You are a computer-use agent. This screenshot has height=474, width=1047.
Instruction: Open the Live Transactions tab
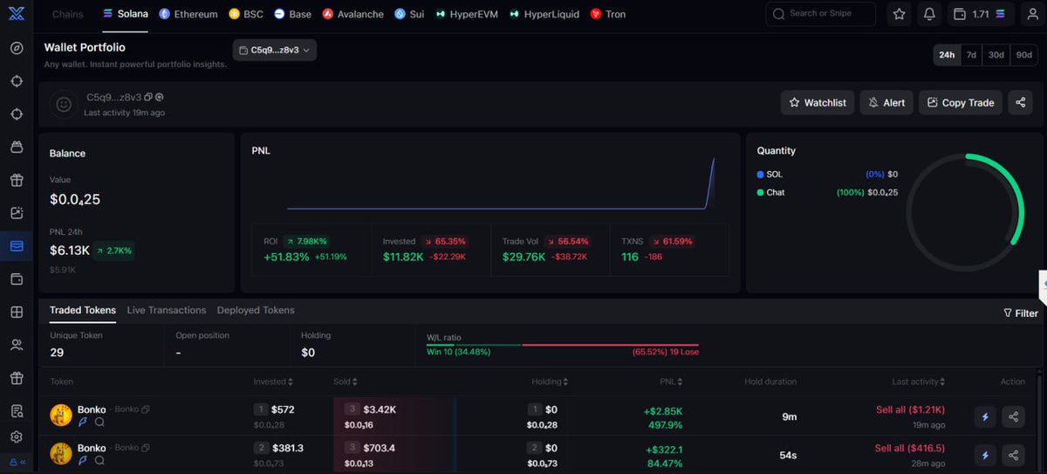[167, 310]
